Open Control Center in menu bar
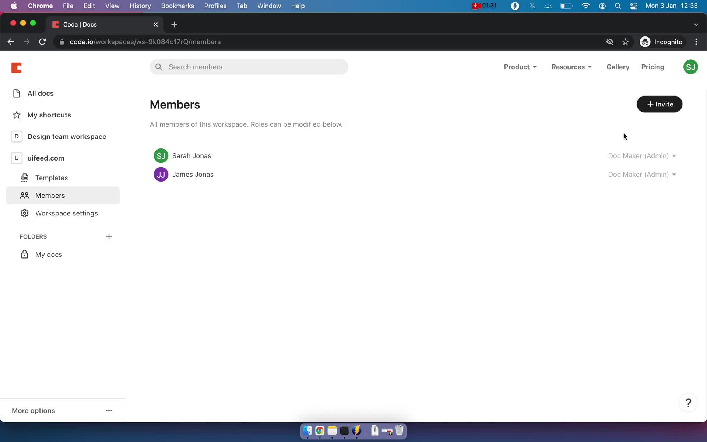The height and width of the screenshot is (442, 707). click(634, 6)
